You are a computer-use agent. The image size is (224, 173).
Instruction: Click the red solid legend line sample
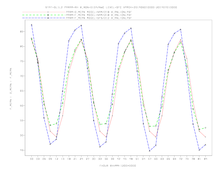(44, 12)
